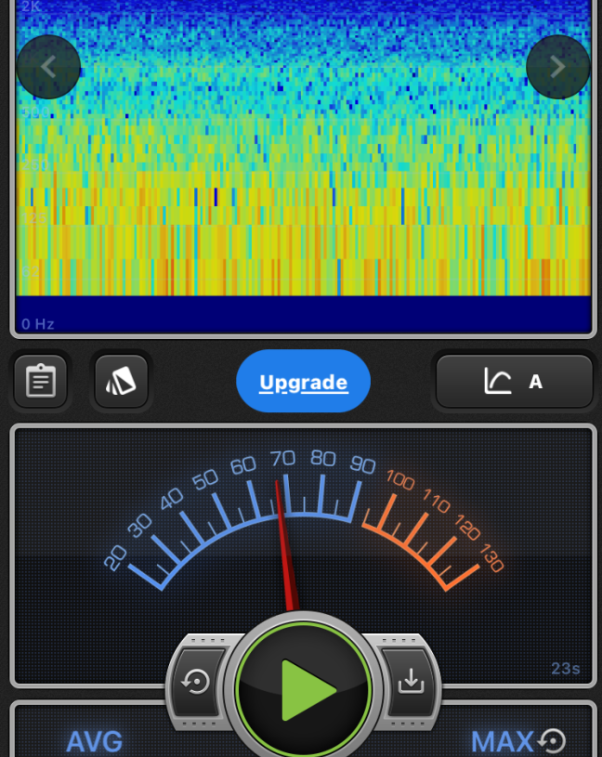602x757 pixels.
Task: Click the blue Upgrade button
Action: [303, 382]
